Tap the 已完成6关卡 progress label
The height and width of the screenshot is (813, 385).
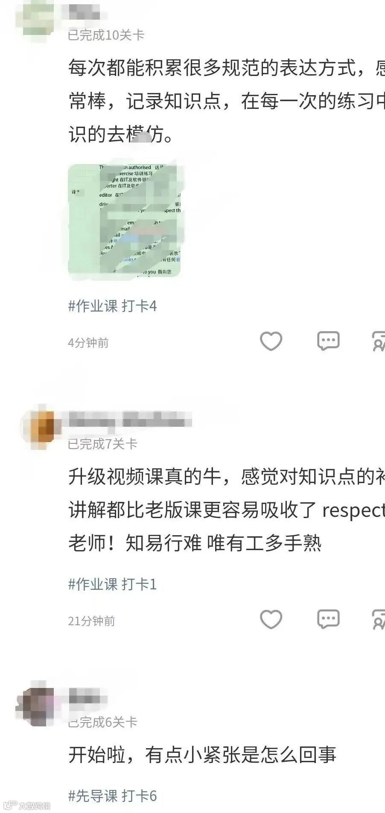(103, 722)
